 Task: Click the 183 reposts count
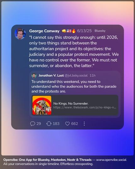tap(56, 124)
